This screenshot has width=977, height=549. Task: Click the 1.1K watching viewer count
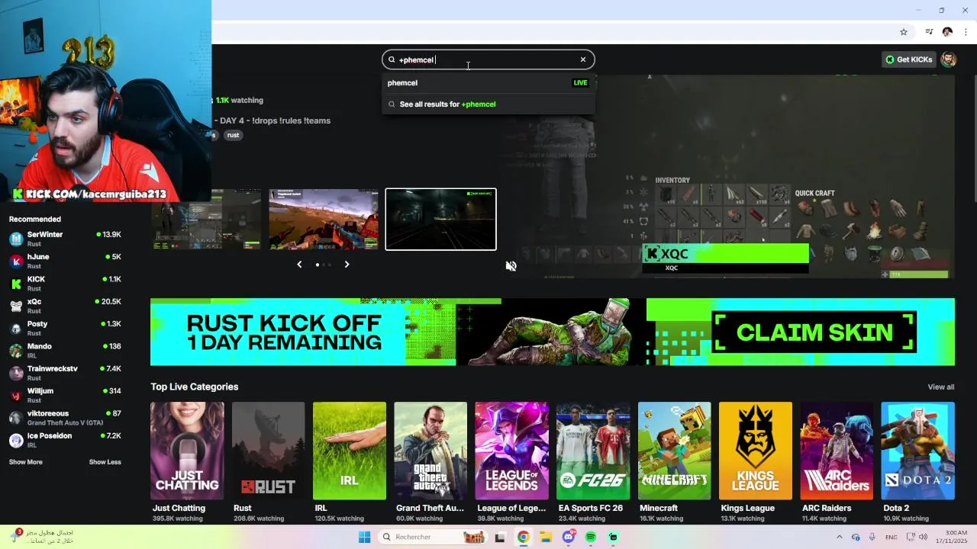coord(240,100)
